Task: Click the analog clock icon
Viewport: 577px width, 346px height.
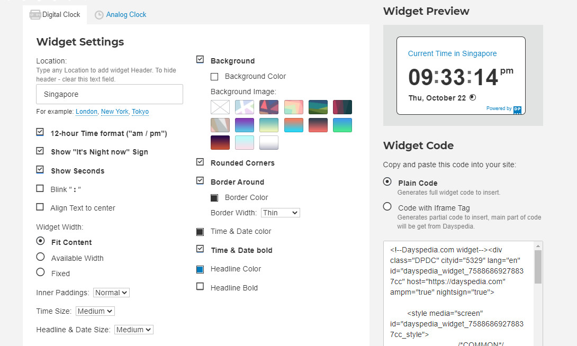Action: (x=99, y=15)
